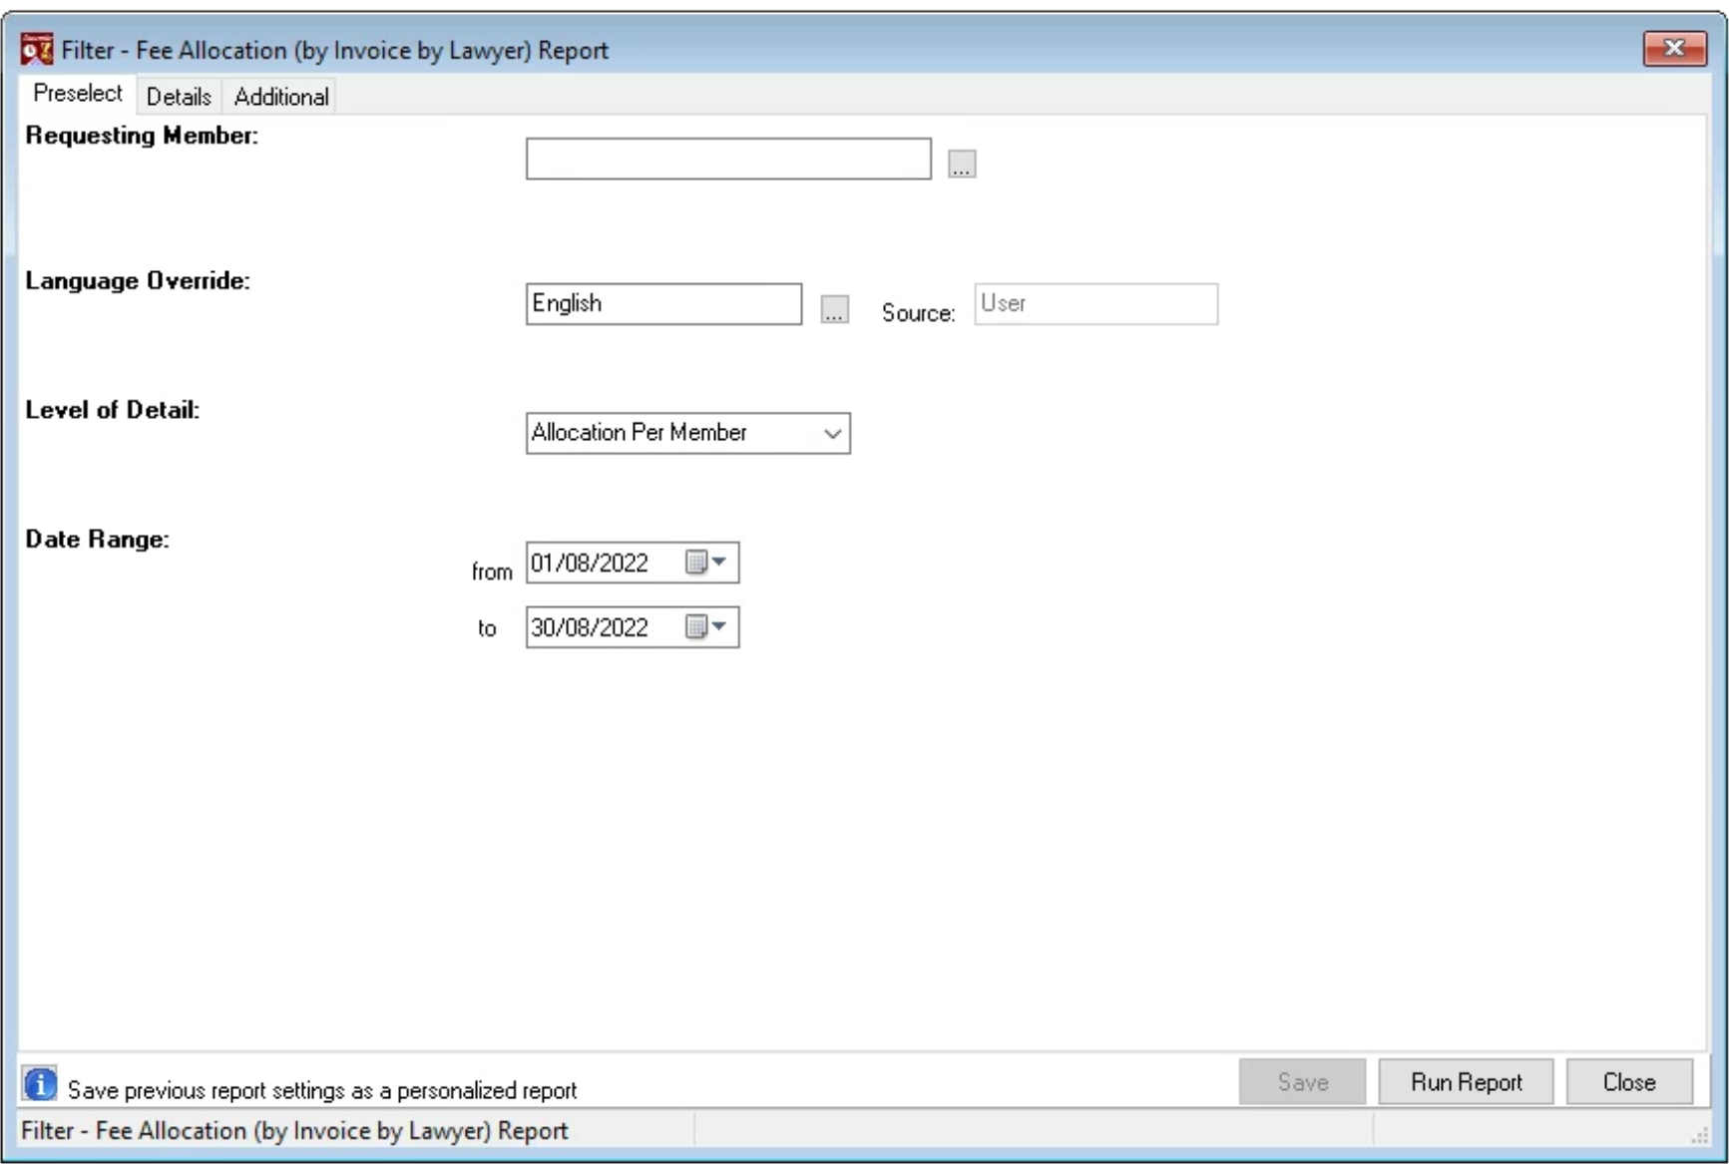The width and height of the screenshot is (1729, 1164).
Task: Click the greyed-out Save button
Action: 1302,1082
